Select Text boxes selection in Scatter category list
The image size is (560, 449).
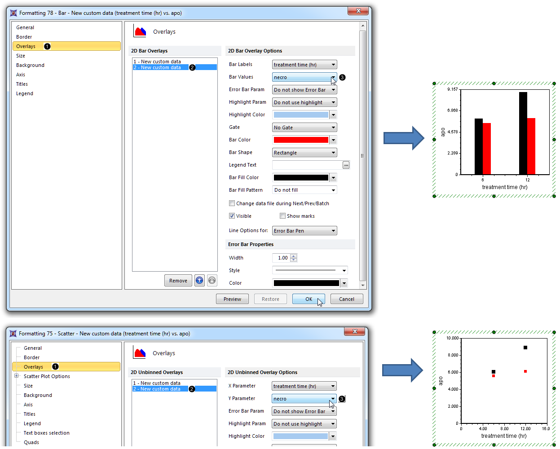(x=46, y=433)
